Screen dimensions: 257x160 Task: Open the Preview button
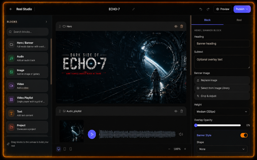223,9
